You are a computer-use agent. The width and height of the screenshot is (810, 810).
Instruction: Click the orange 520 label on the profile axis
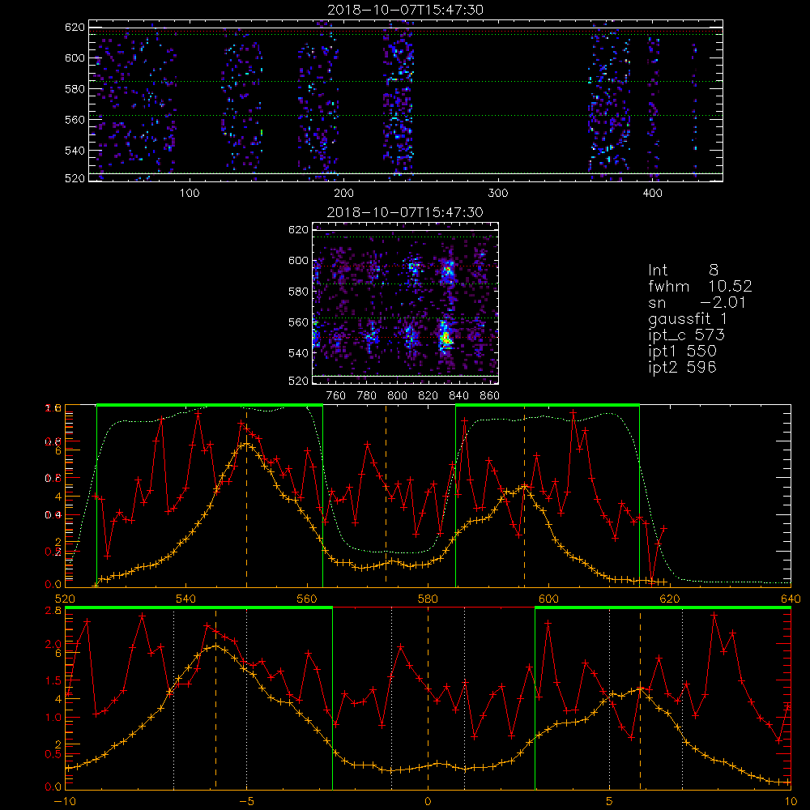click(65, 599)
